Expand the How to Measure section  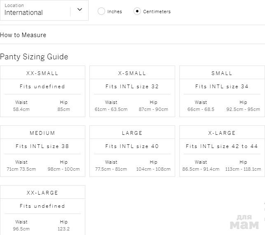tap(23, 35)
